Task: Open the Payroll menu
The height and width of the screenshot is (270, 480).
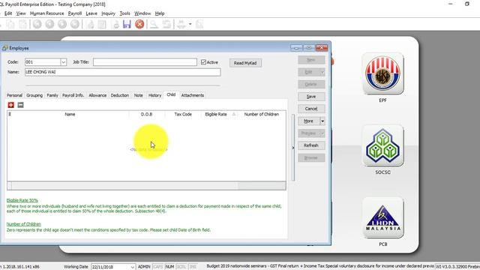Action: pos(75,13)
